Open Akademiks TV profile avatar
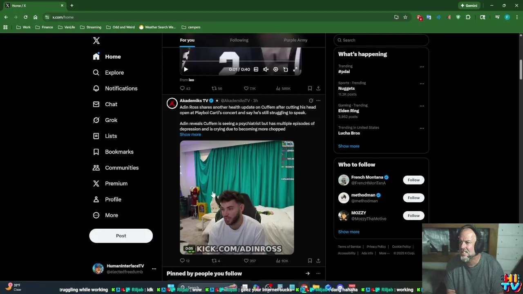523x294 pixels. pyautogui.click(x=172, y=103)
